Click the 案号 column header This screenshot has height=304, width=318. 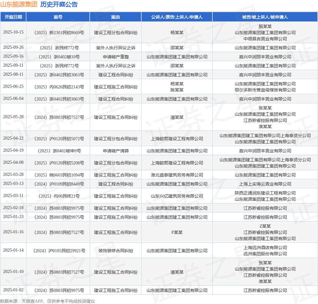click(x=58, y=17)
